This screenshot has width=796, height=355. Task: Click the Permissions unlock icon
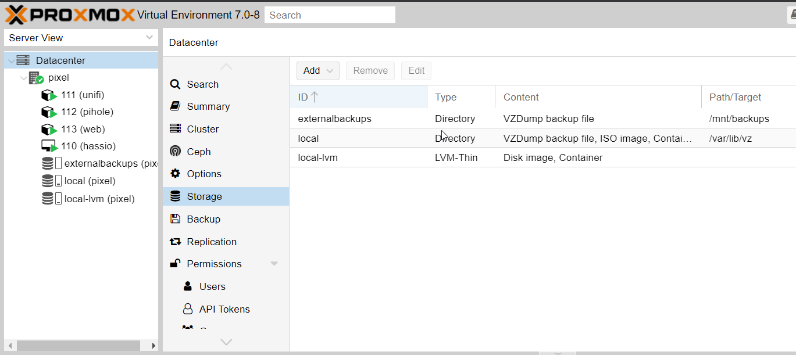tap(175, 264)
